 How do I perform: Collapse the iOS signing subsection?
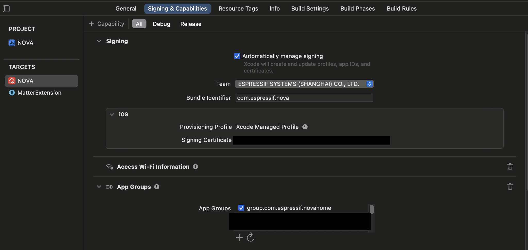(x=112, y=114)
